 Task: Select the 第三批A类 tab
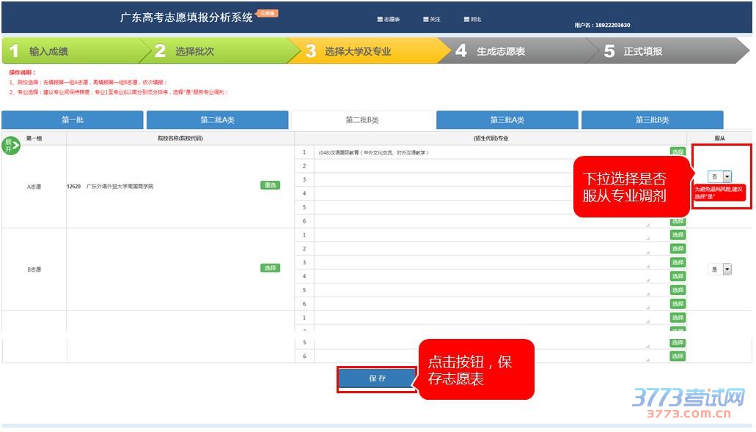pyautogui.click(x=507, y=120)
